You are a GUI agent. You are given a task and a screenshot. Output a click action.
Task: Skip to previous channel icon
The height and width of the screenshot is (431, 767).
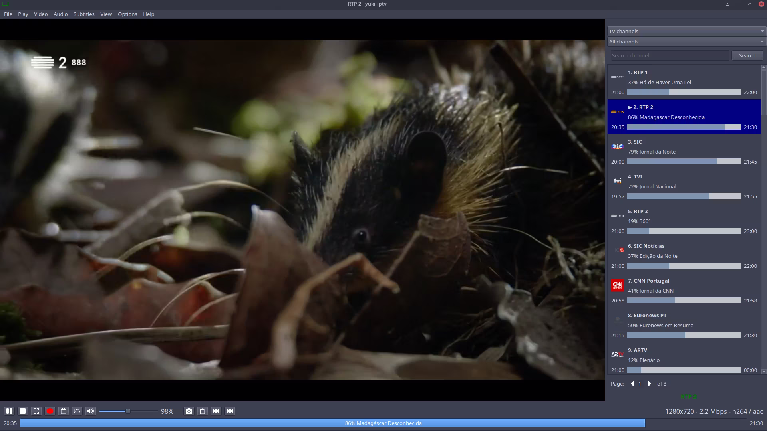[x=216, y=411]
